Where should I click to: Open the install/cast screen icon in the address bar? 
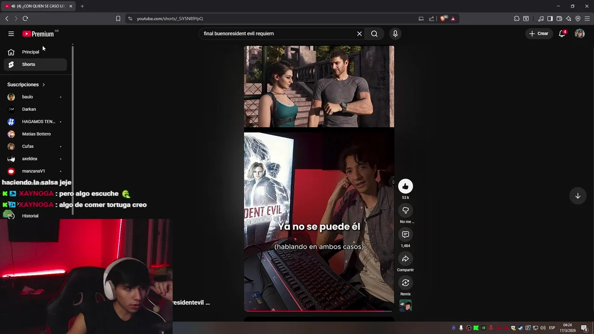tap(421, 19)
